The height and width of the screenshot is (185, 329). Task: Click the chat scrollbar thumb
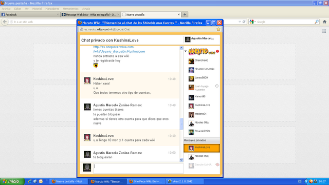(x=181, y=124)
